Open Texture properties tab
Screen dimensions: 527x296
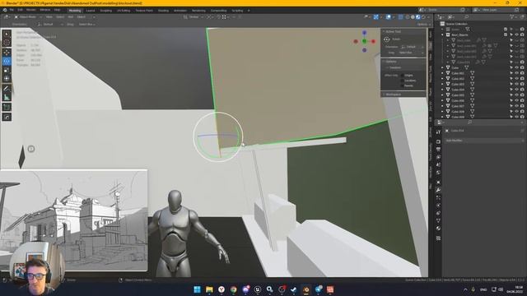438,238
